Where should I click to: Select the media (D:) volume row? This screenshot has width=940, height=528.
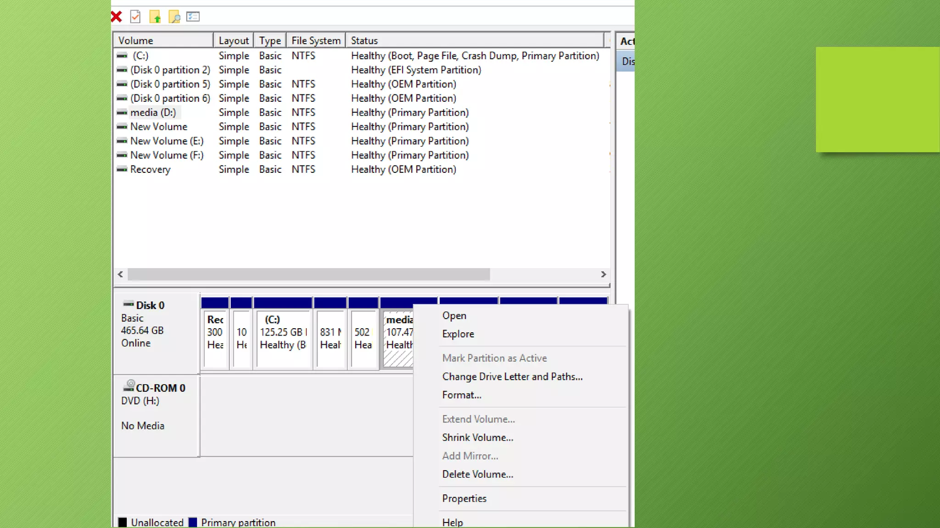pyautogui.click(x=362, y=112)
